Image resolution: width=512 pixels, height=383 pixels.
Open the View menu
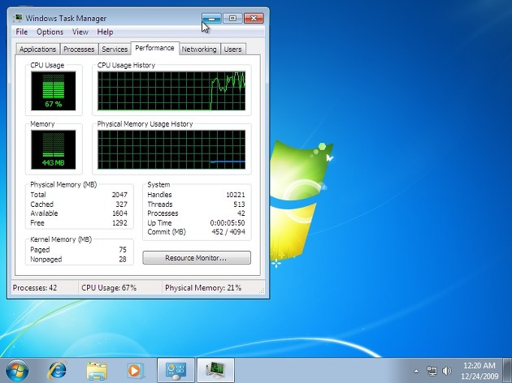pos(80,32)
